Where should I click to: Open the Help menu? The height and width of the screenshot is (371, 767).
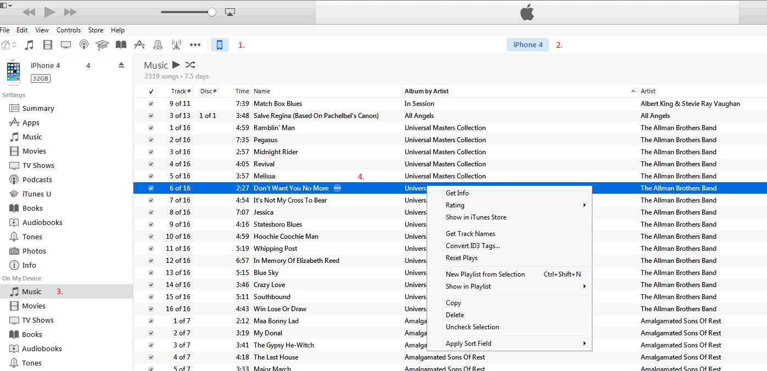tap(117, 30)
